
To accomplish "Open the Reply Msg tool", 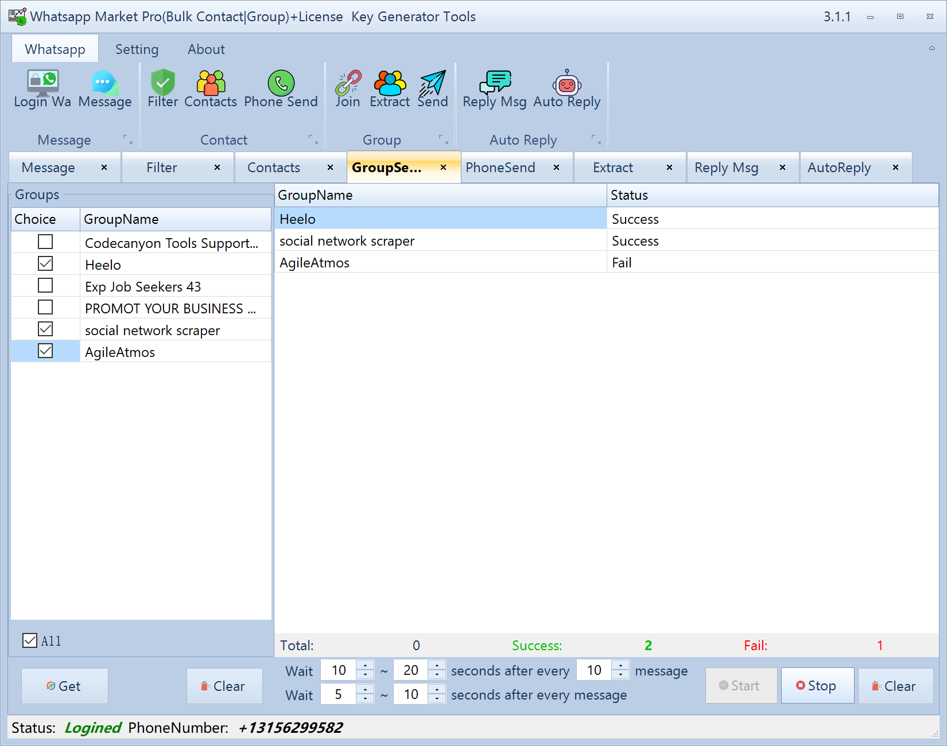I will point(494,89).
